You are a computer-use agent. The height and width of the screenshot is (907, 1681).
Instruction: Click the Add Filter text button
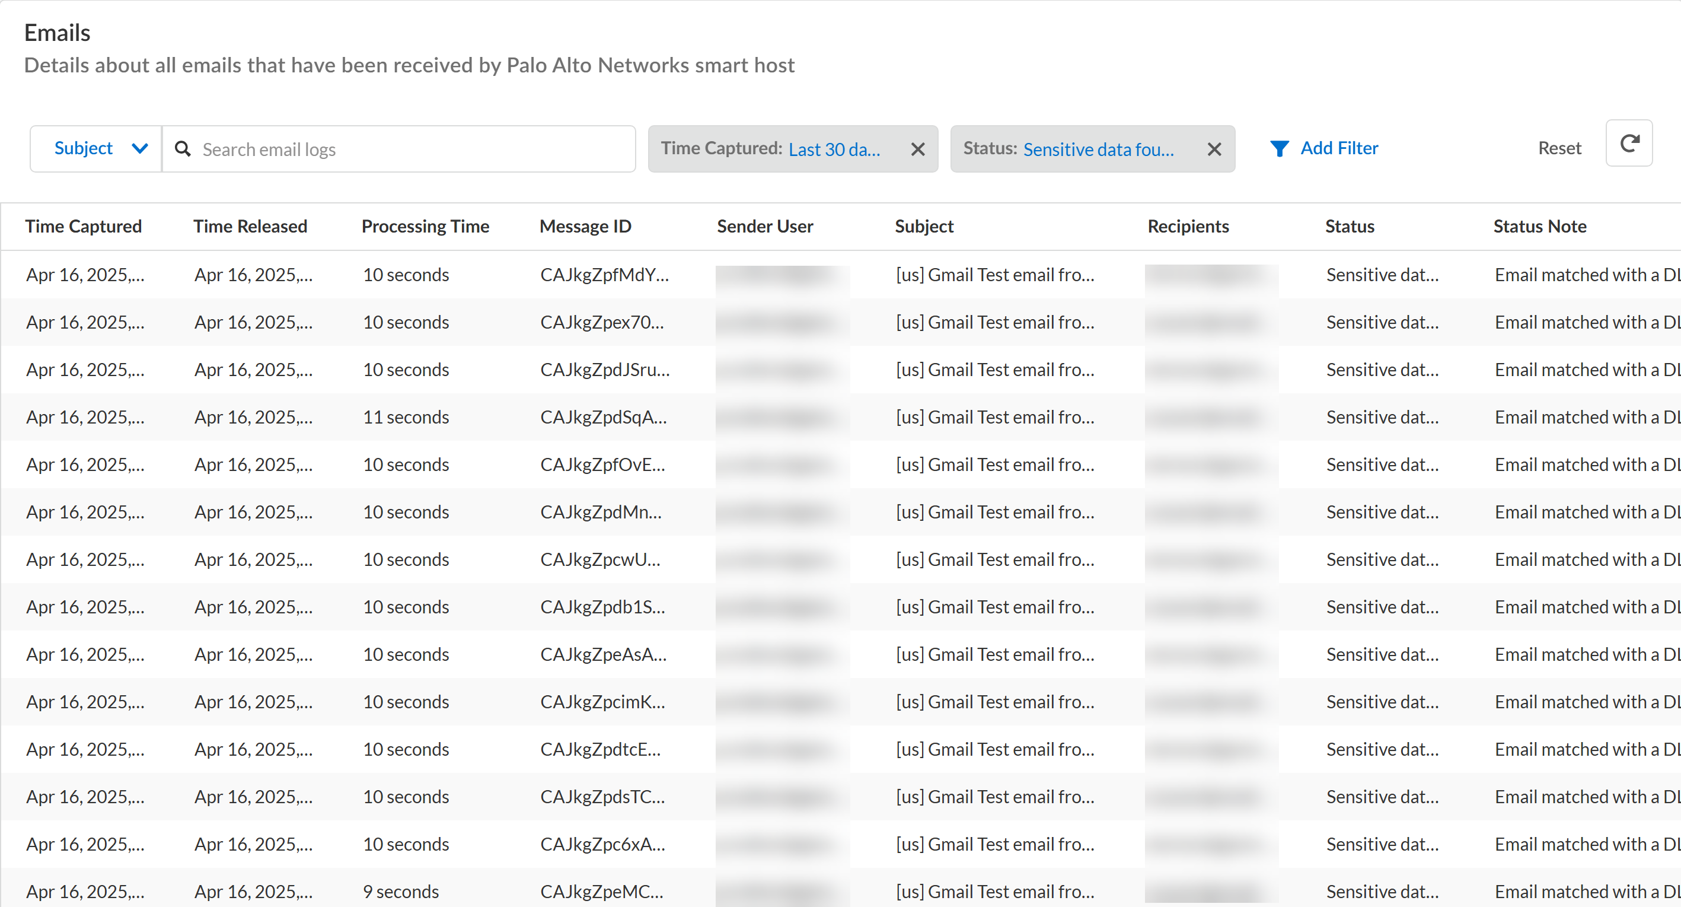[1339, 148]
